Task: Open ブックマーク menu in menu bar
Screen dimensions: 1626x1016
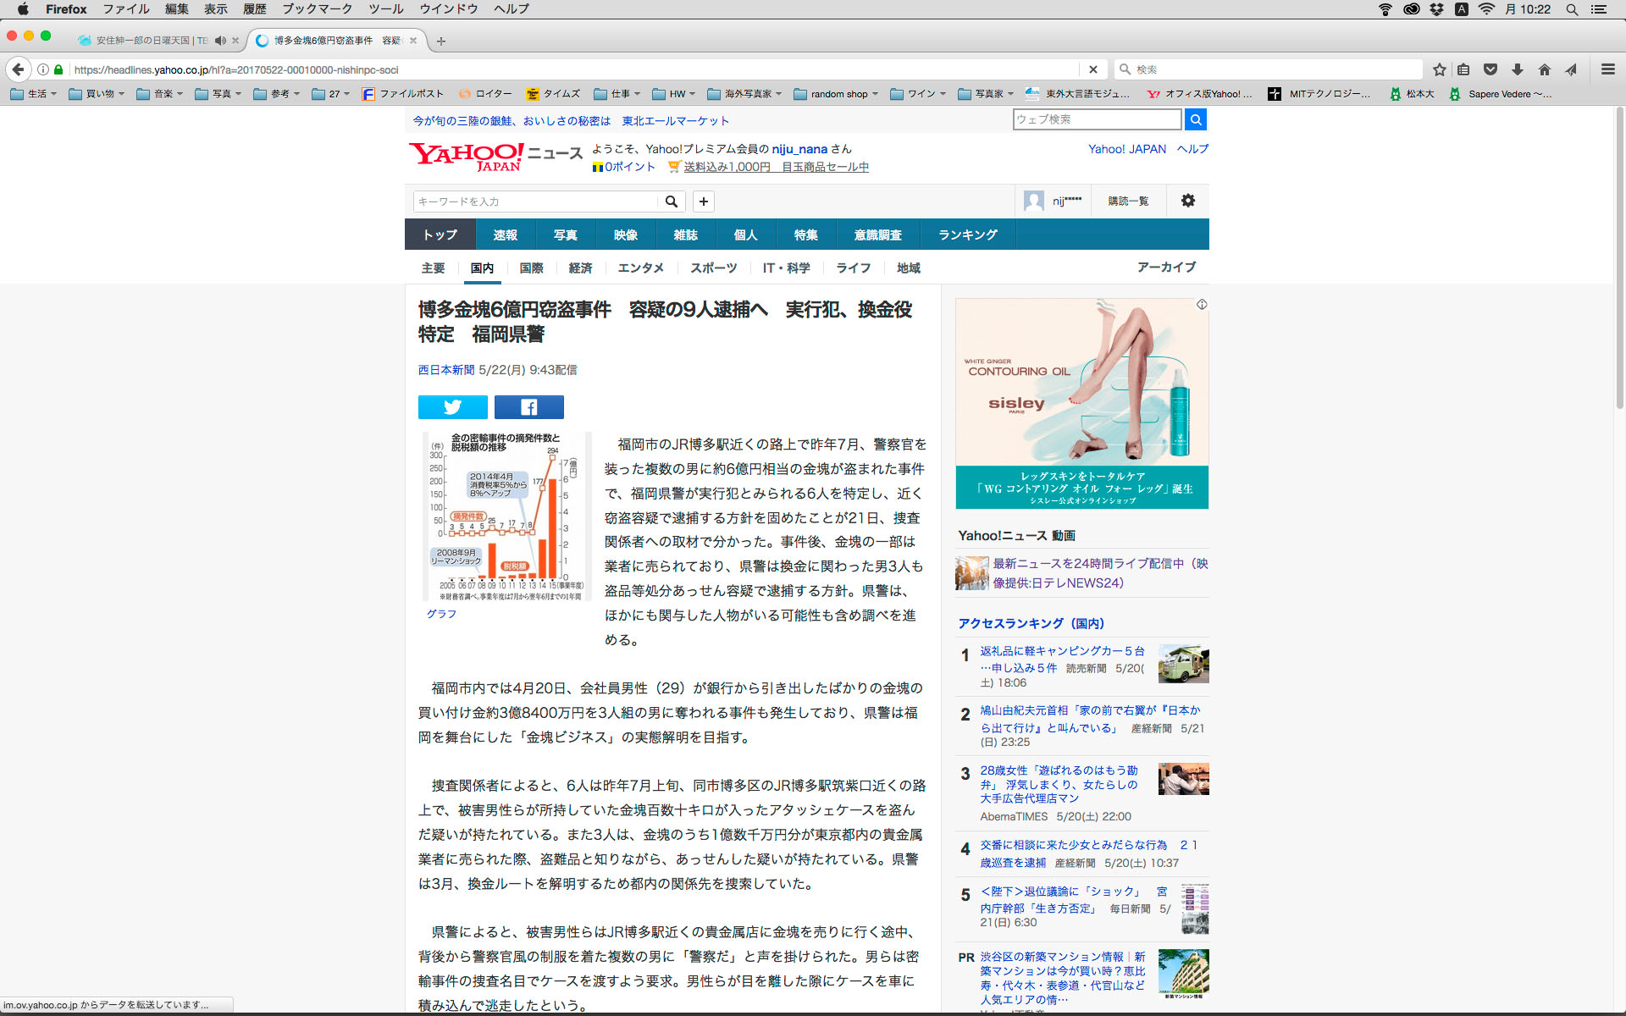Action: [317, 8]
